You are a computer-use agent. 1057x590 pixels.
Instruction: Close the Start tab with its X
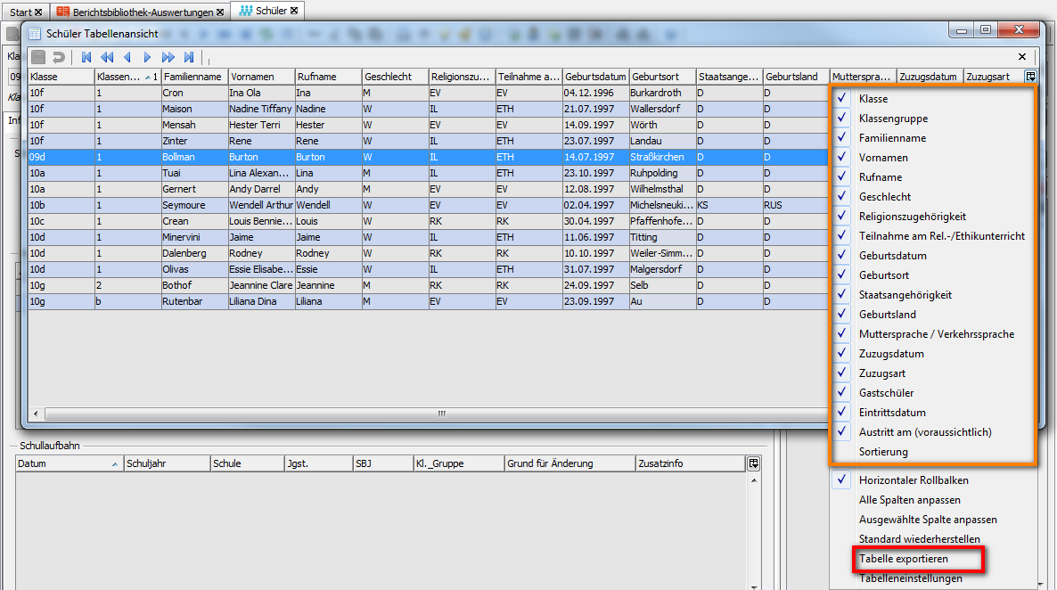pos(38,12)
